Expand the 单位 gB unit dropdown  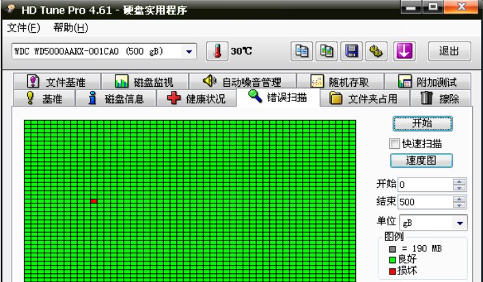(x=460, y=223)
